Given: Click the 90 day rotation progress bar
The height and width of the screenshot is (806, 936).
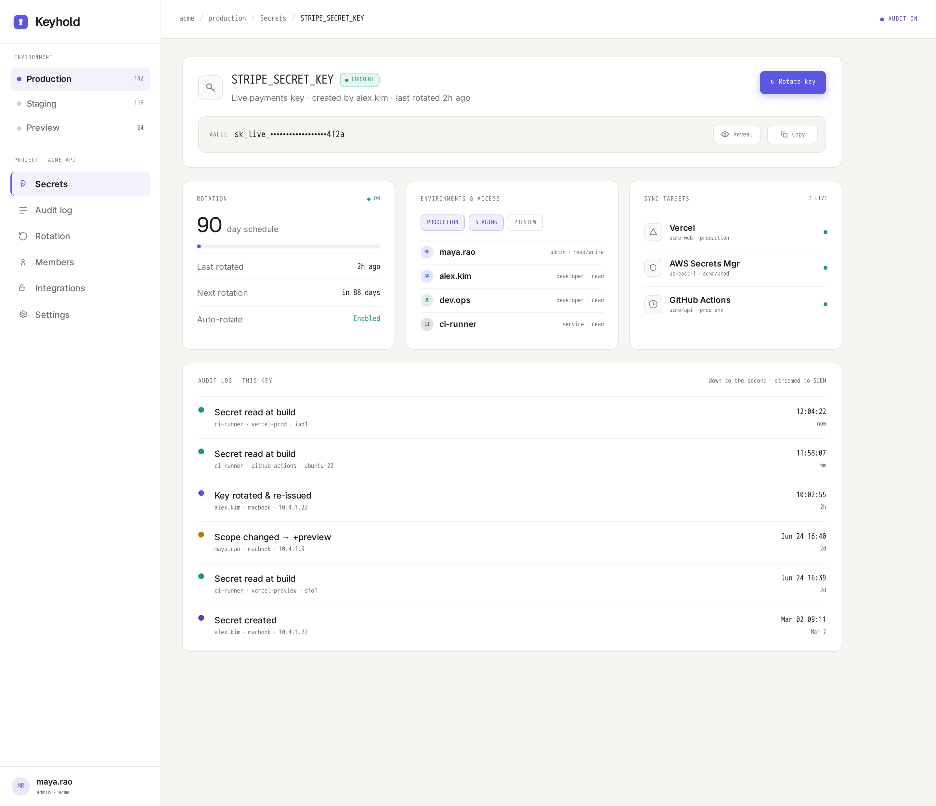Looking at the screenshot, I should 288,246.
